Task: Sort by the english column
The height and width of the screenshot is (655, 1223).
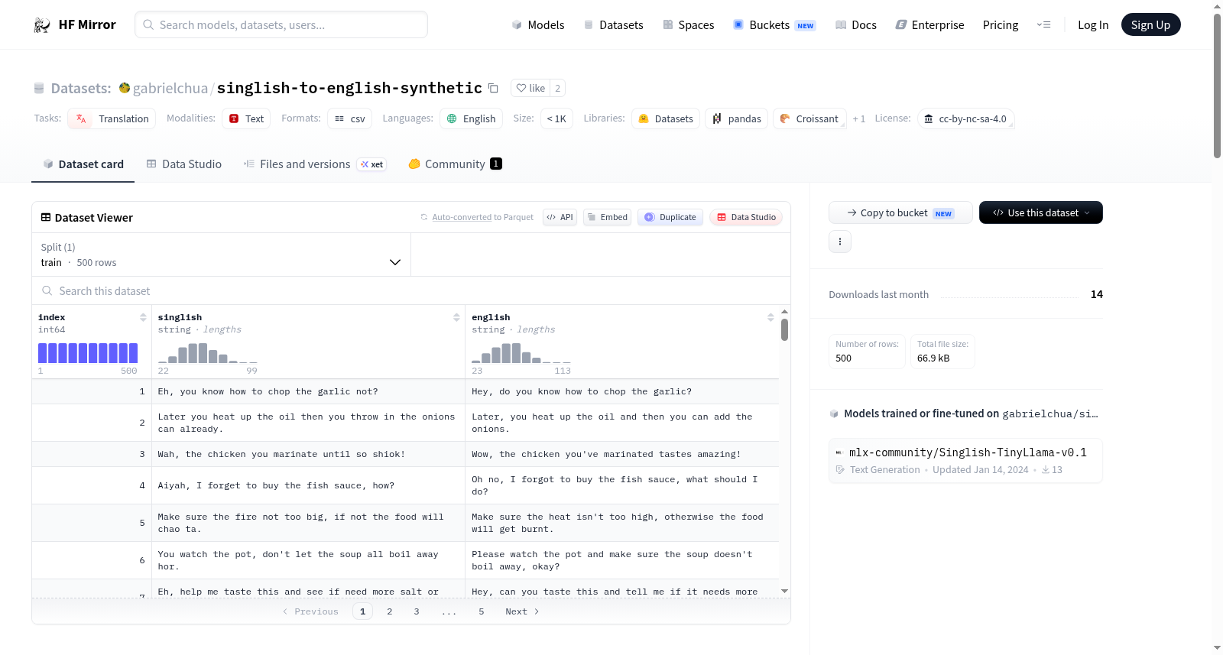Action: click(x=770, y=317)
